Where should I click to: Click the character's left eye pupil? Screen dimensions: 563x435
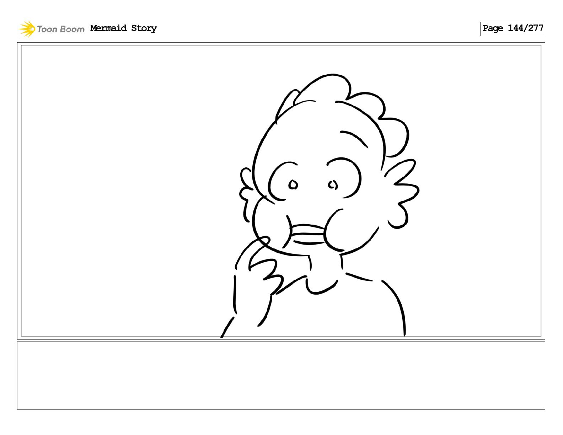(293, 184)
